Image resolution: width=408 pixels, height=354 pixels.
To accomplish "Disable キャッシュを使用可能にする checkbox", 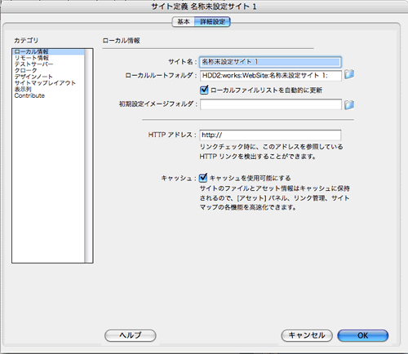I will [x=203, y=178].
